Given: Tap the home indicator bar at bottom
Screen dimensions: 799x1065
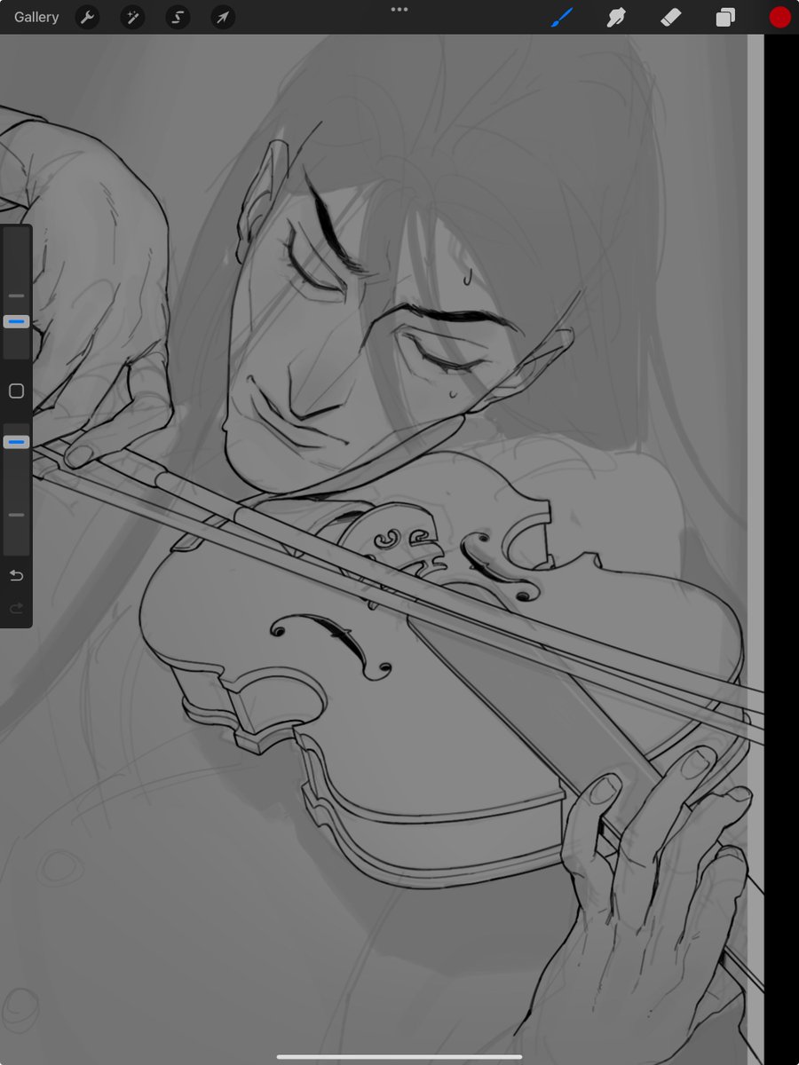Looking at the screenshot, I should point(399,1056).
